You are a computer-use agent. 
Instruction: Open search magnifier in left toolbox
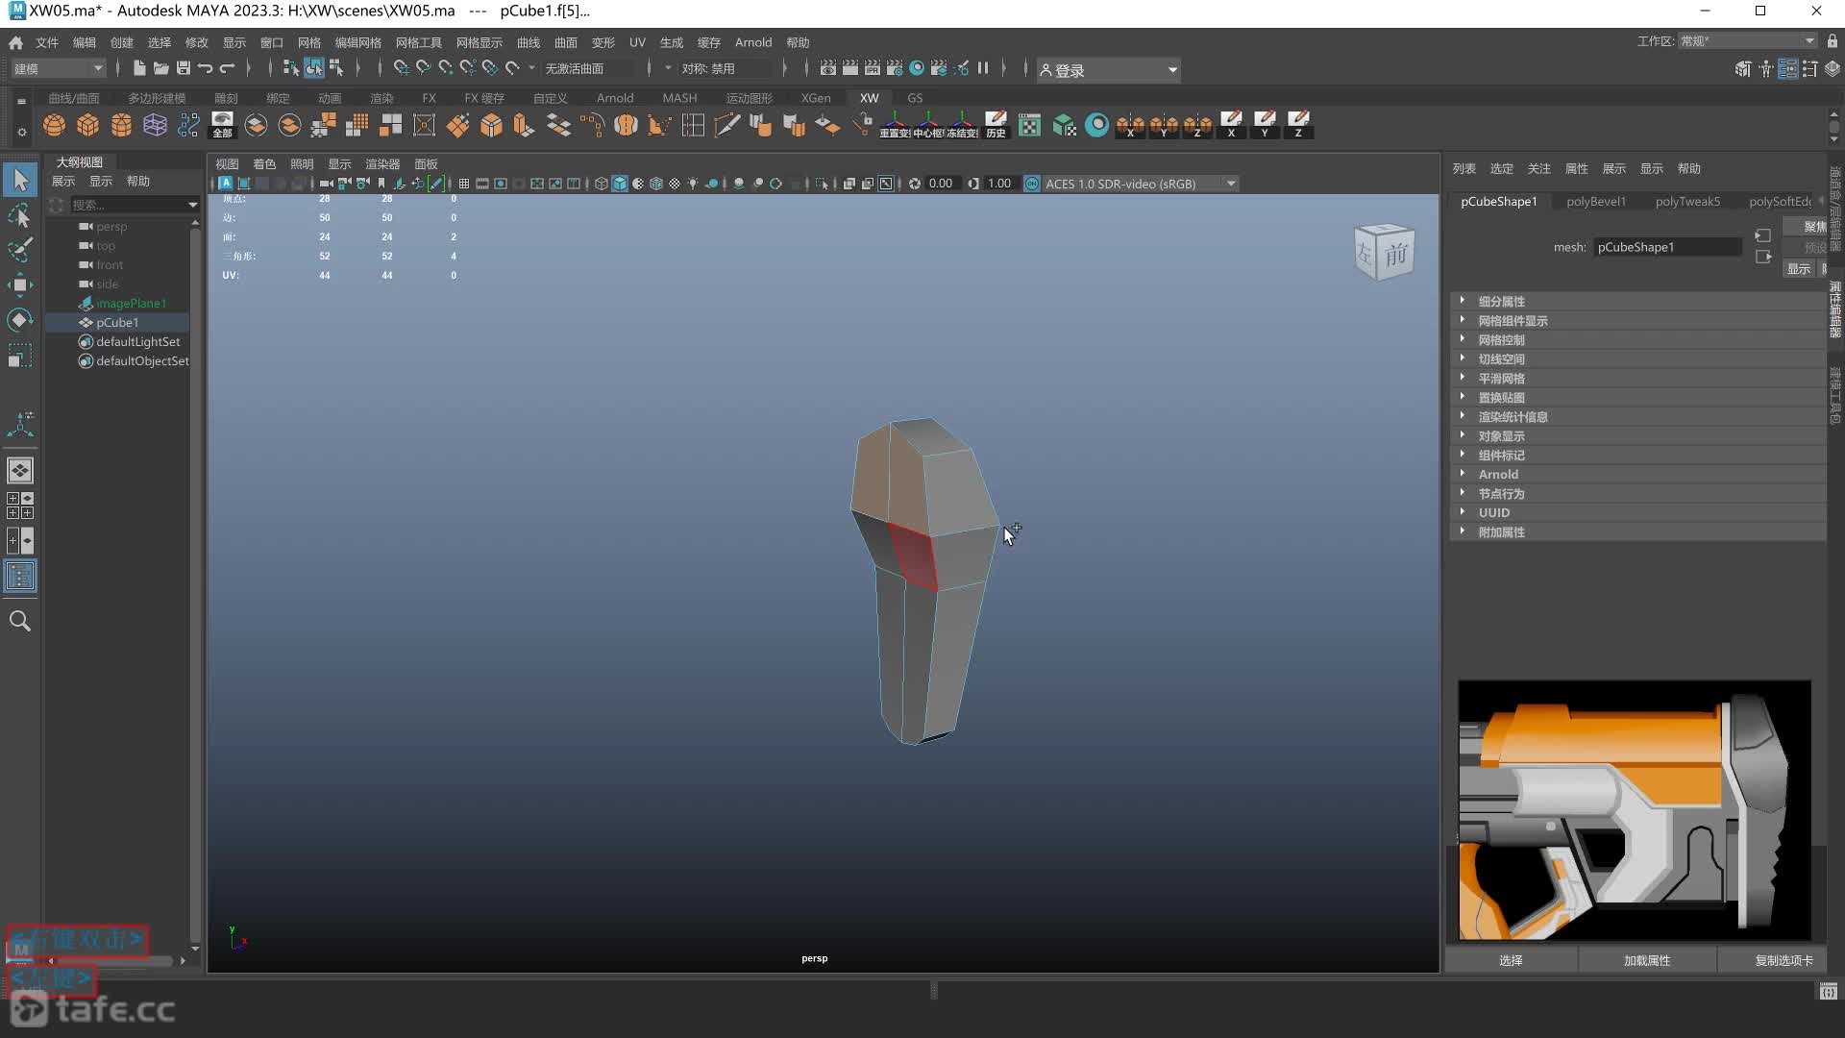coord(20,622)
